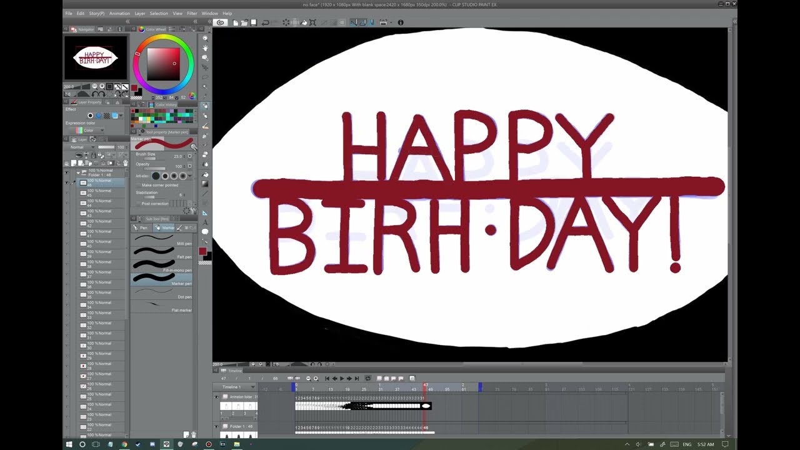The image size is (800, 450).
Task: Play the animation in timeline
Action: coord(342,378)
